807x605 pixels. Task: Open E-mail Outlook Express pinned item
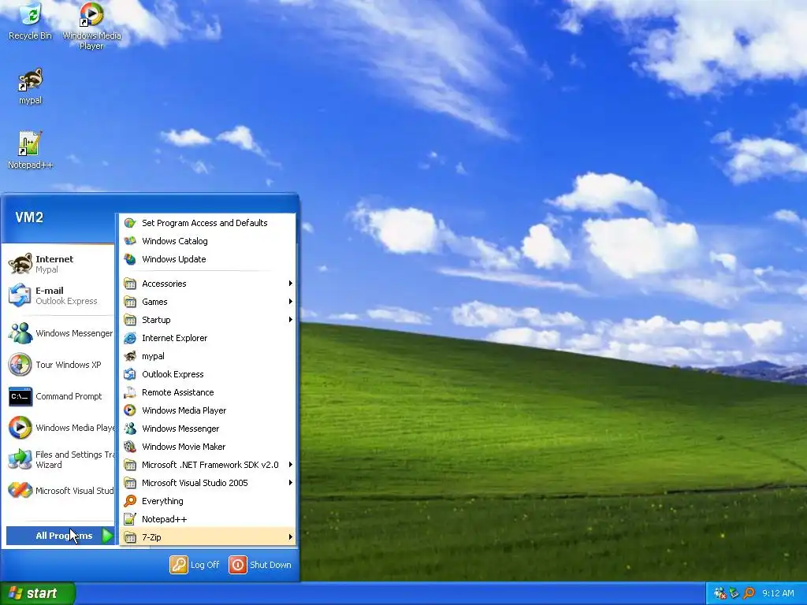60,295
